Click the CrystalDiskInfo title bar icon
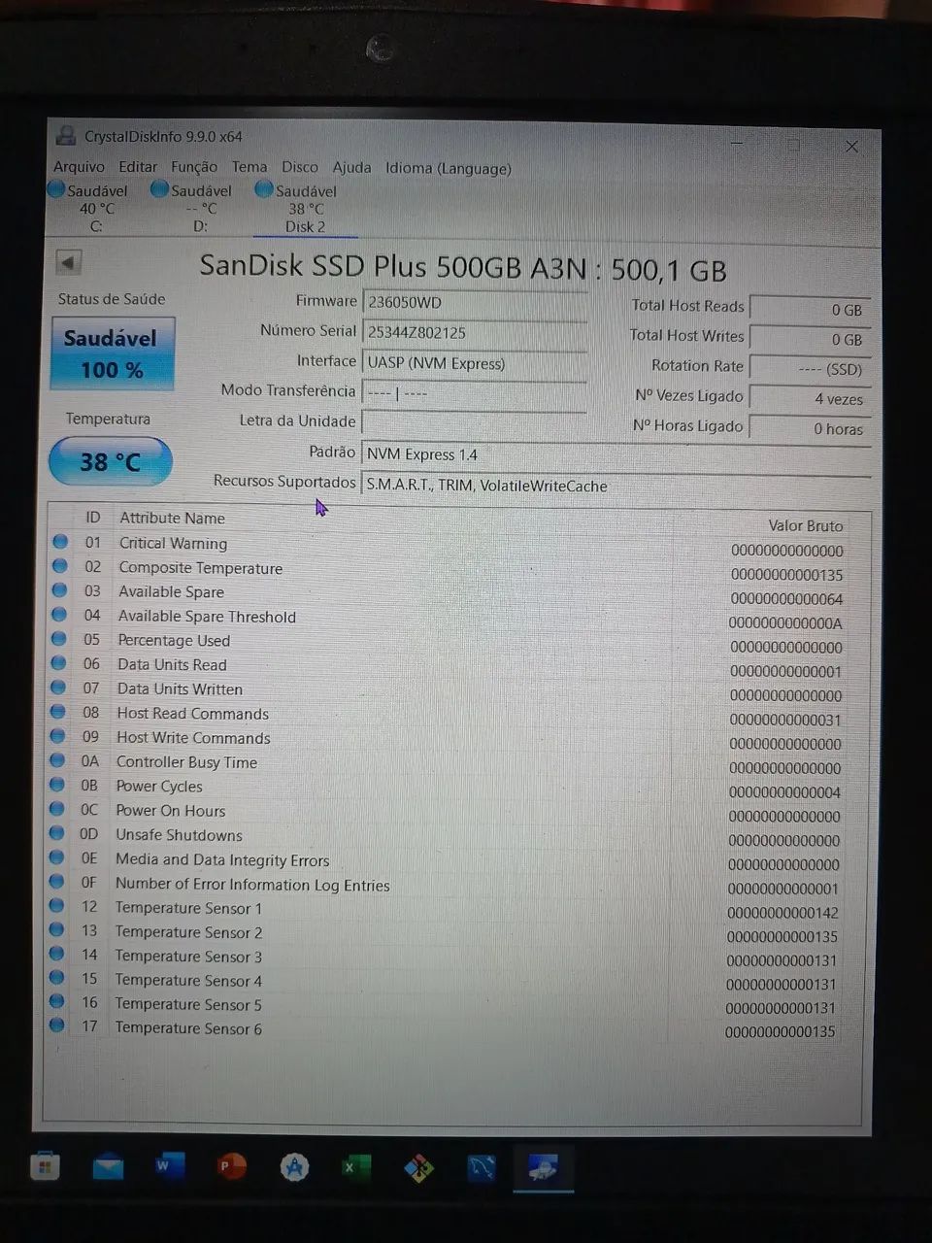This screenshot has width=932, height=1243. pos(67,136)
